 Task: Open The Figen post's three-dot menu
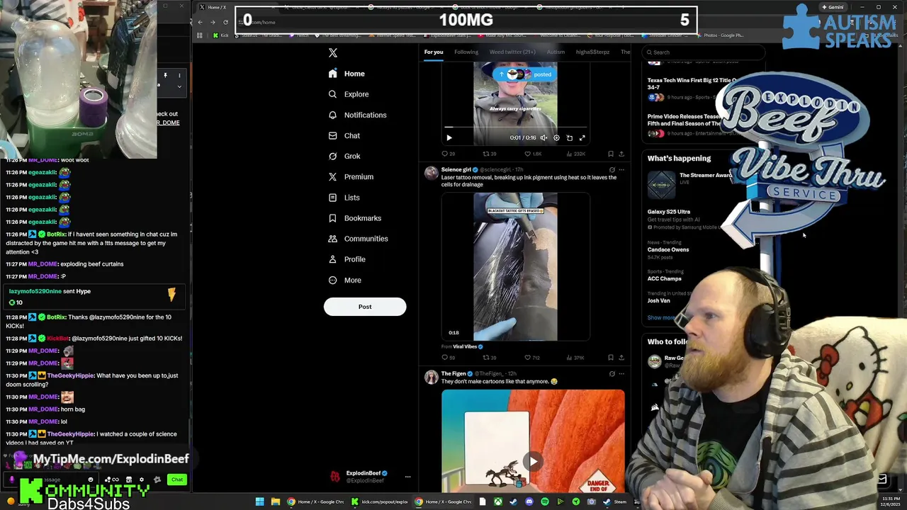621,374
